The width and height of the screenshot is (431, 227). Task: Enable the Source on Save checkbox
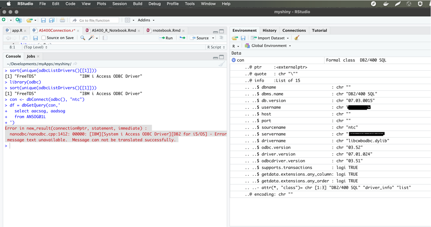[43, 38]
